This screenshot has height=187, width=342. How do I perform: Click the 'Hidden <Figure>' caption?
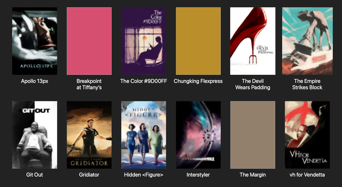pos(144,175)
